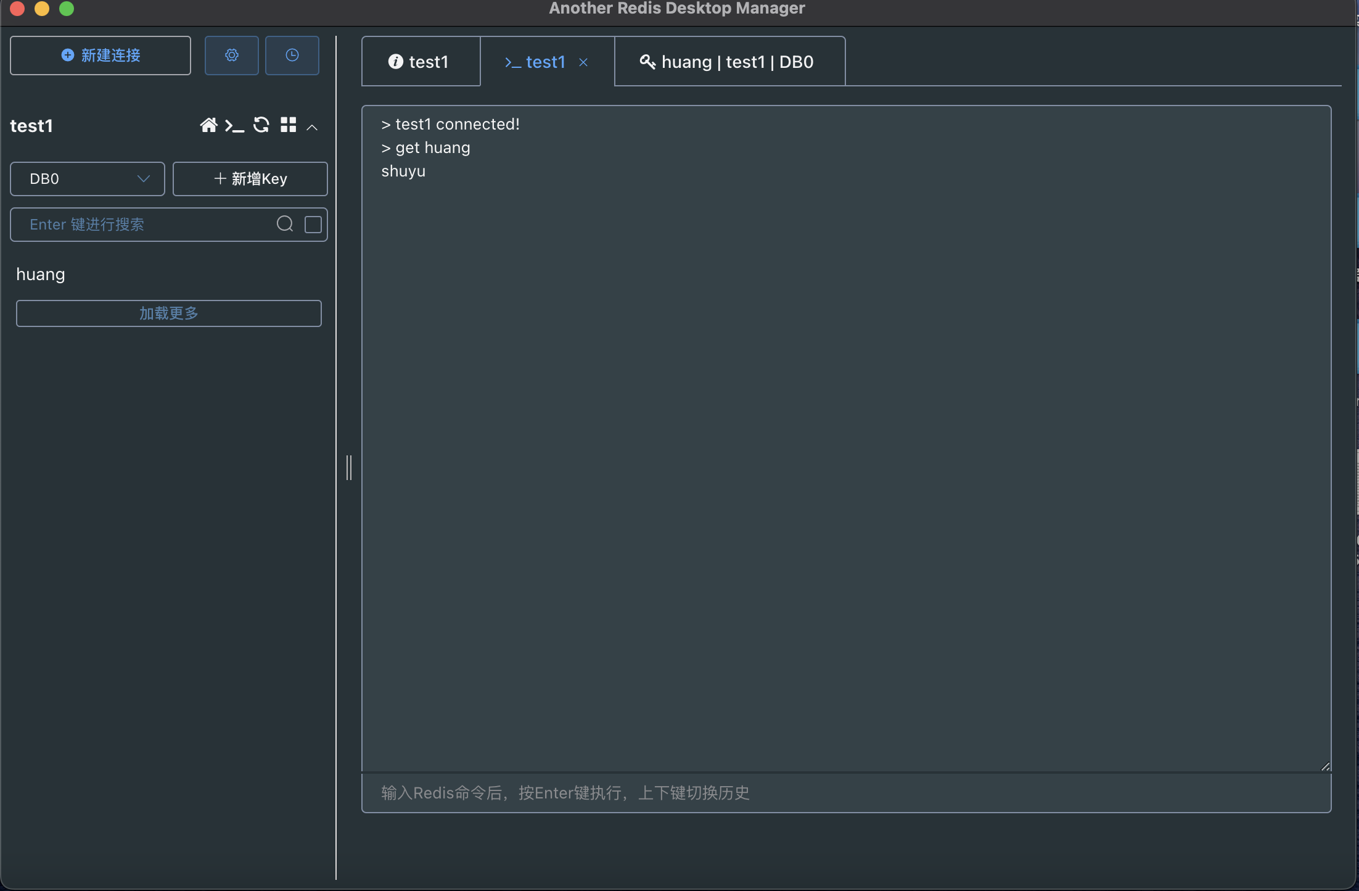Select the huang key in list
The height and width of the screenshot is (891, 1359).
[x=41, y=274]
